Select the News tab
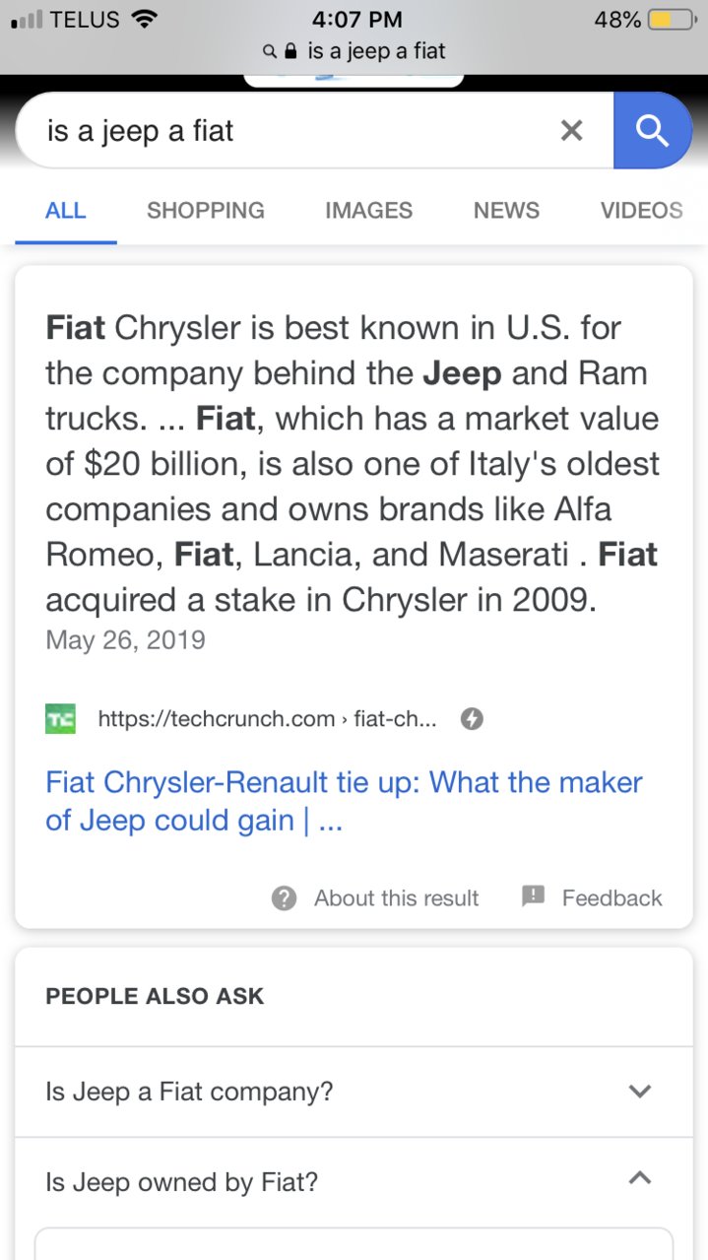Image resolution: width=708 pixels, height=1260 pixels. [506, 210]
